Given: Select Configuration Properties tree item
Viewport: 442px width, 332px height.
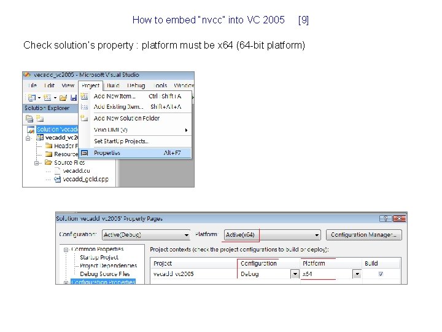Looking at the screenshot, I should 103,282.
